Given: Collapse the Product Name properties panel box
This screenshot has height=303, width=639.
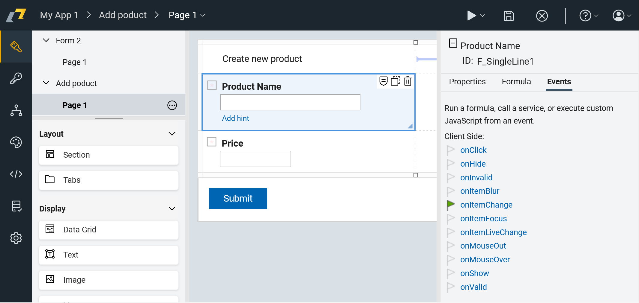Looking at the screenshot, I should click(x=453, y=43).
